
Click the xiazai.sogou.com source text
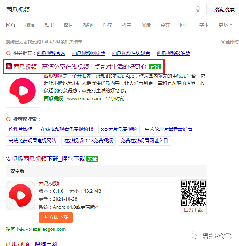47,229
